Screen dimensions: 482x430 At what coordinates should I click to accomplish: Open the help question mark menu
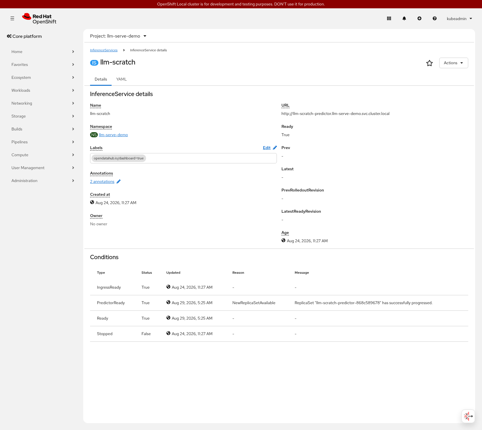pyautogui.click(x=435, y=18)
